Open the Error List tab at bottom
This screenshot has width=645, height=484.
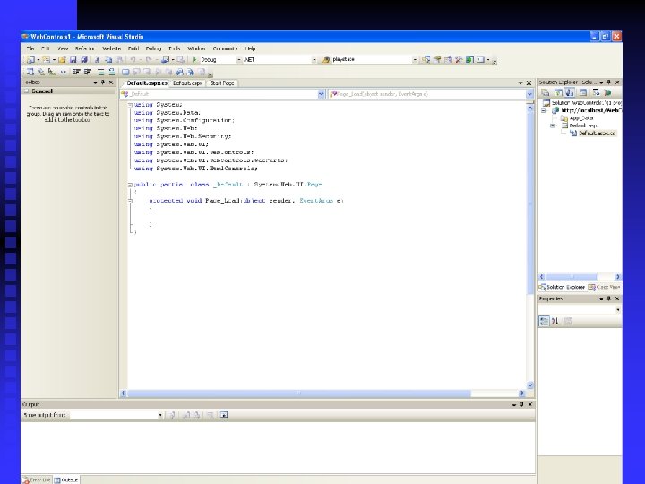(x=37, y=480)
